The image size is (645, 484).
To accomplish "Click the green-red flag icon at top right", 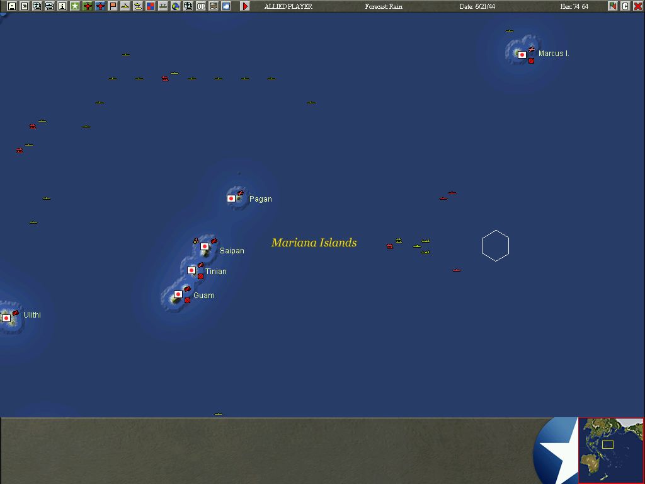I will (x=613, y=6).
